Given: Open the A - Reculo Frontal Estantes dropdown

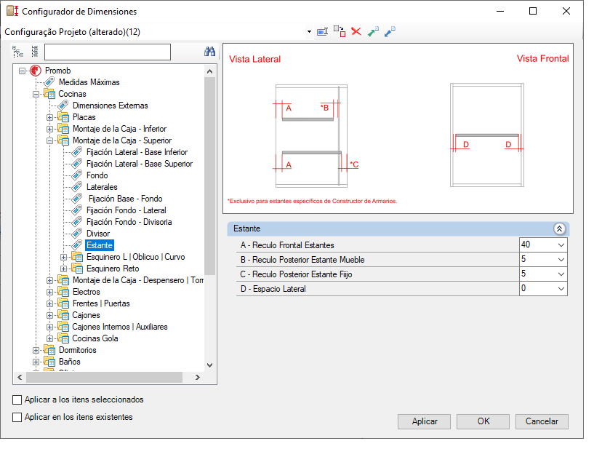Looking at the screenshot, I should [x=561, y=245].
